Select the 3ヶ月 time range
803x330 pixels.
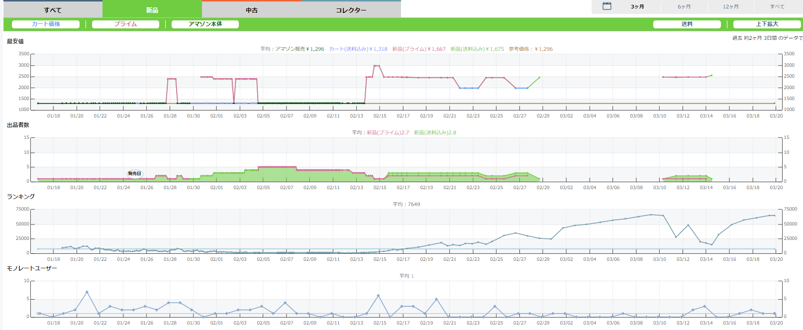(637, 7)
